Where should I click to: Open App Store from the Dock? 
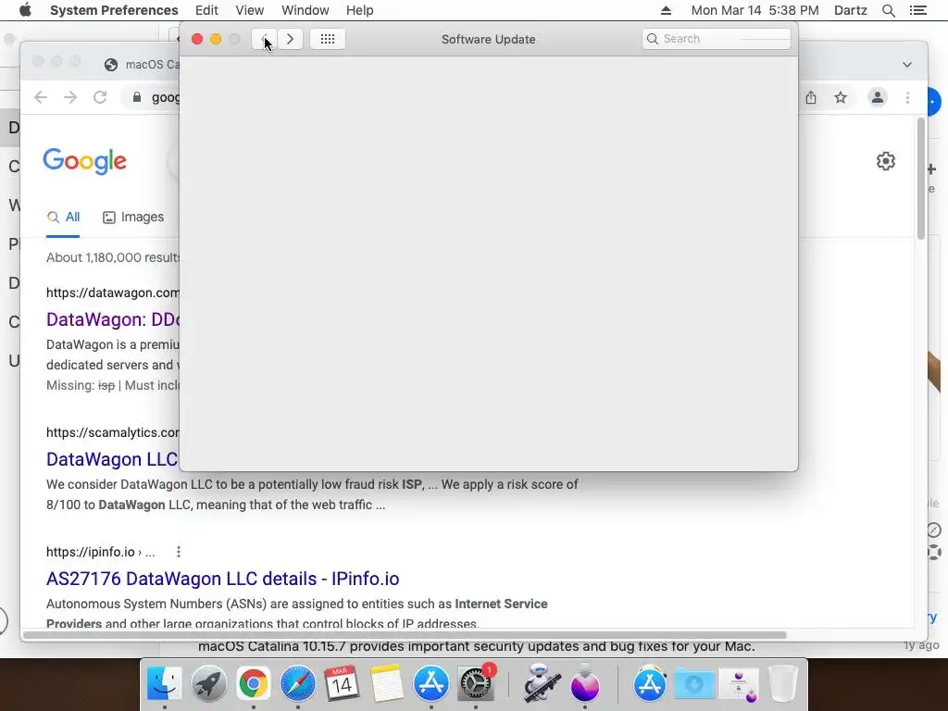(x=431, y=684)
